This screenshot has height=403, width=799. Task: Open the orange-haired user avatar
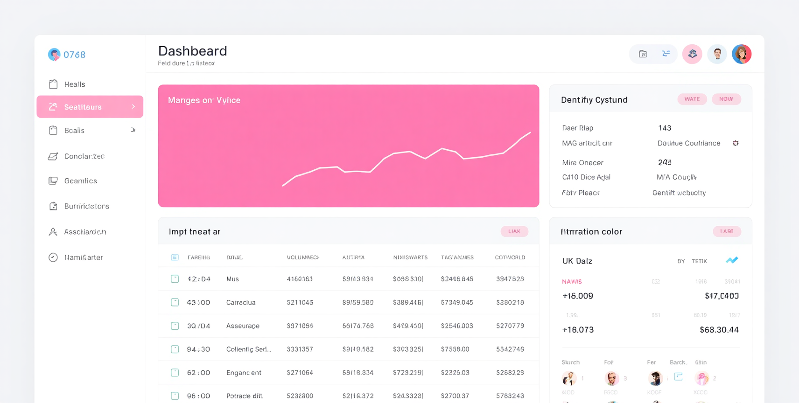point(742,54)
